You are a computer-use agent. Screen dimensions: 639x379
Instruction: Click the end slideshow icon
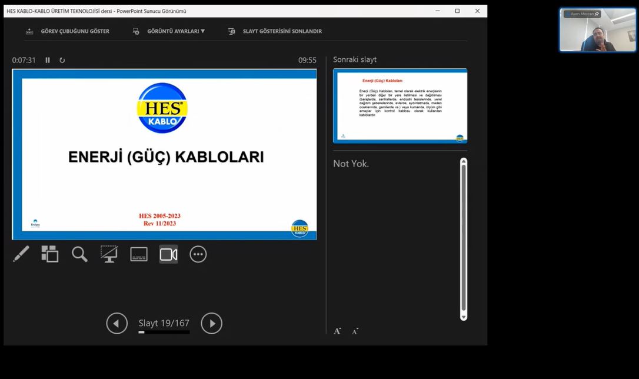pos(231,31)
